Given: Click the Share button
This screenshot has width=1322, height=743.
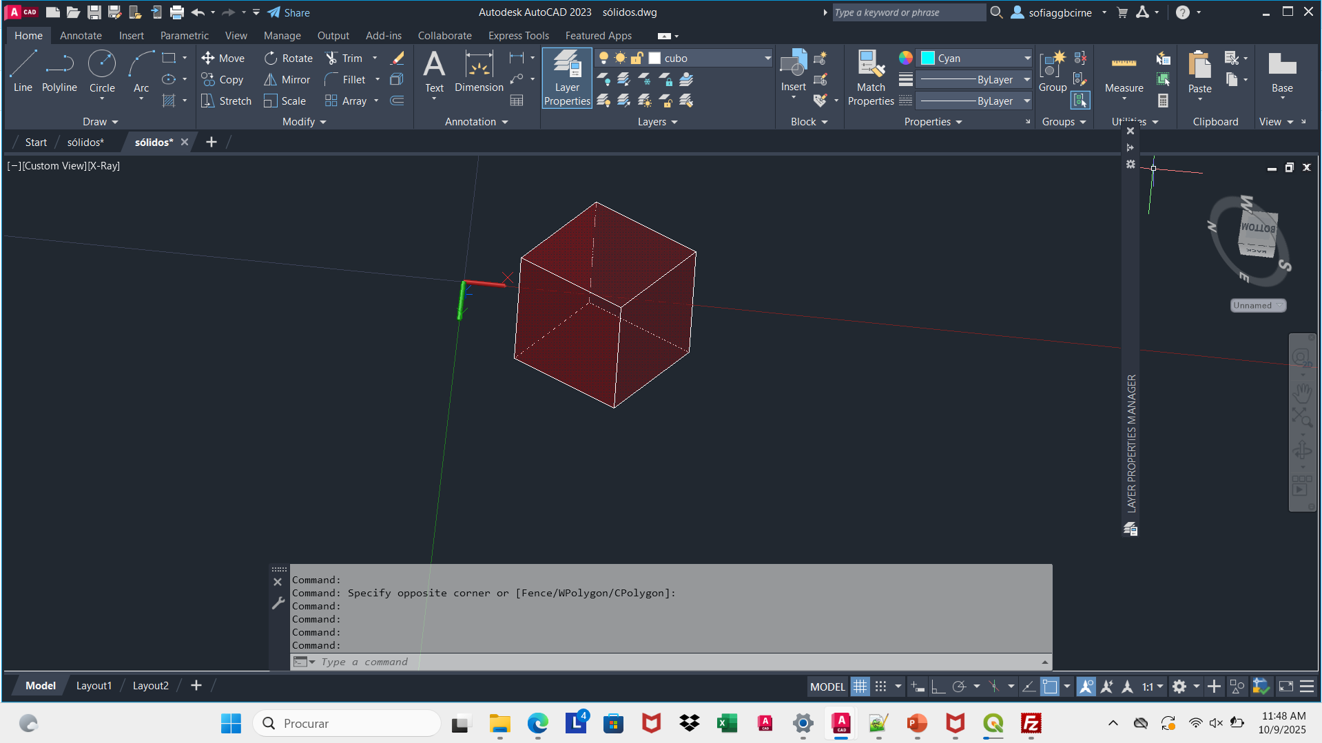Looking at the screenshot, I should click(x=289, y=12).
